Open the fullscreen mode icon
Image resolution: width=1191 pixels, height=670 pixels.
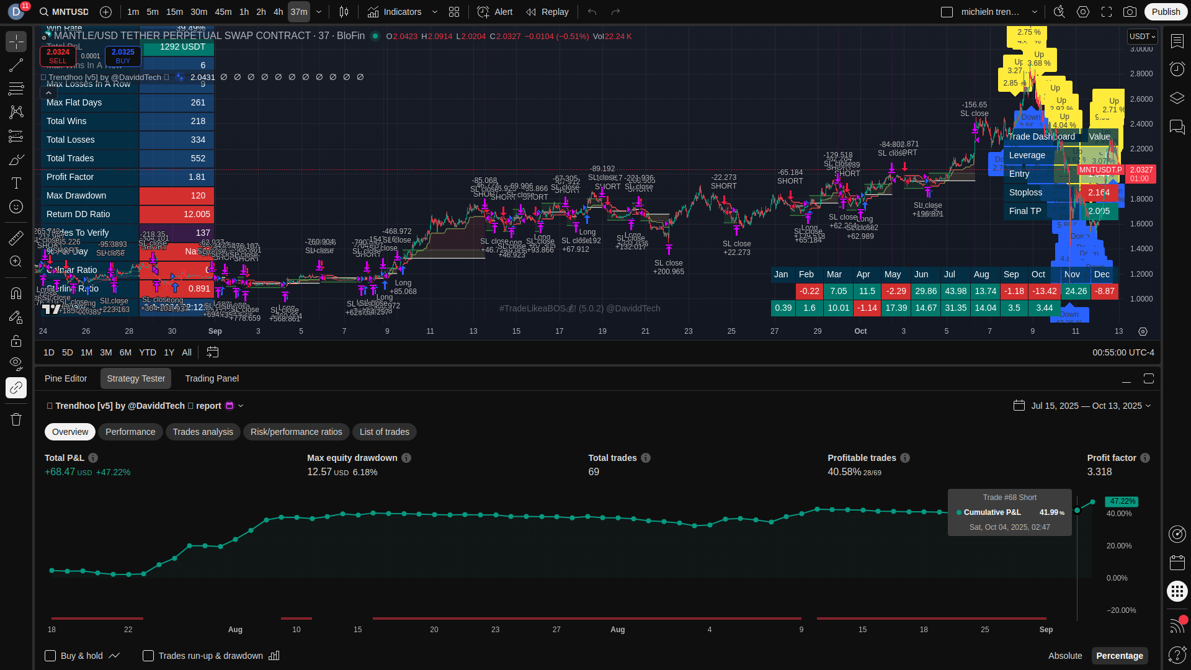[1107, 12]
